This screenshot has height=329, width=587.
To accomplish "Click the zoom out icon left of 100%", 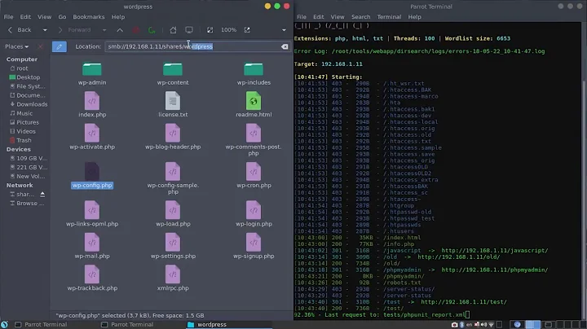I will coord(210,30).
